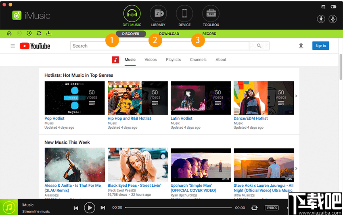This screenshot has width=343, height=215.
Task: Open the Steve Aoki x Lauren Jauregui thumbnail
Action: pos(264,165)
